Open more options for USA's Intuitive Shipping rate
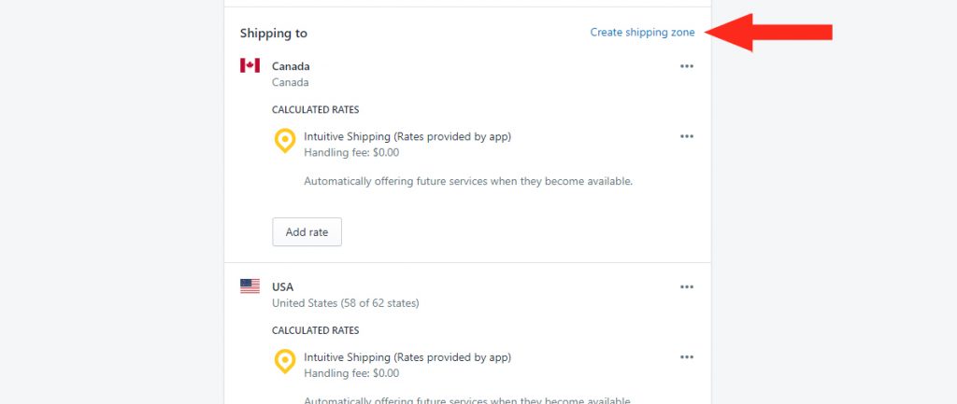Screen dimensions: 957x404 687,357
